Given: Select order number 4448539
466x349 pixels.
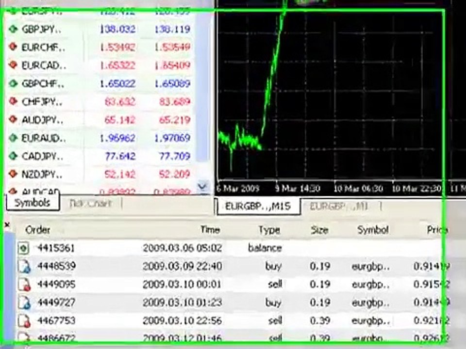Looking at the screenshot, I should point(56,266).
